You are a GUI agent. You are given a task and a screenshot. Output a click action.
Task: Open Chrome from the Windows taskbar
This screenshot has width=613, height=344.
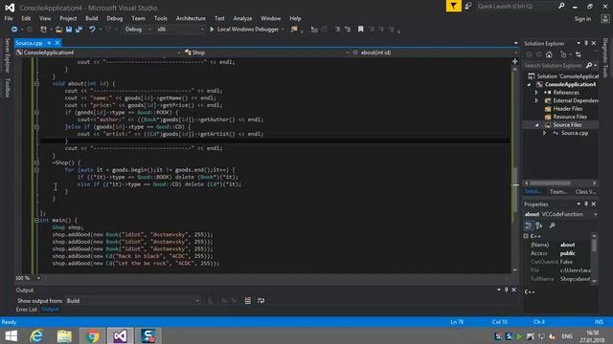click(92, 335)
